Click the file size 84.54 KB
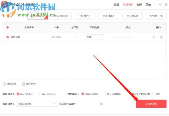 (x=56, y=37)
